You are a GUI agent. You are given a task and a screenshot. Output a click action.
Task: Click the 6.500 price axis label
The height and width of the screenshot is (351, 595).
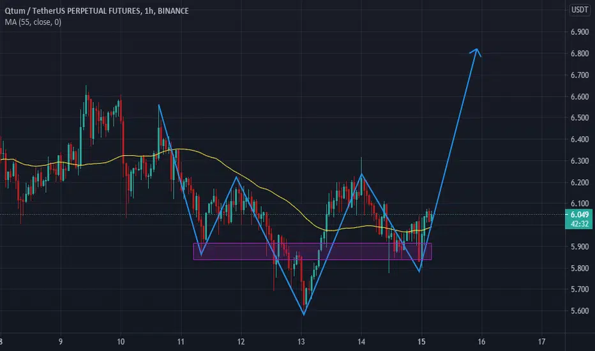(580, 118)
